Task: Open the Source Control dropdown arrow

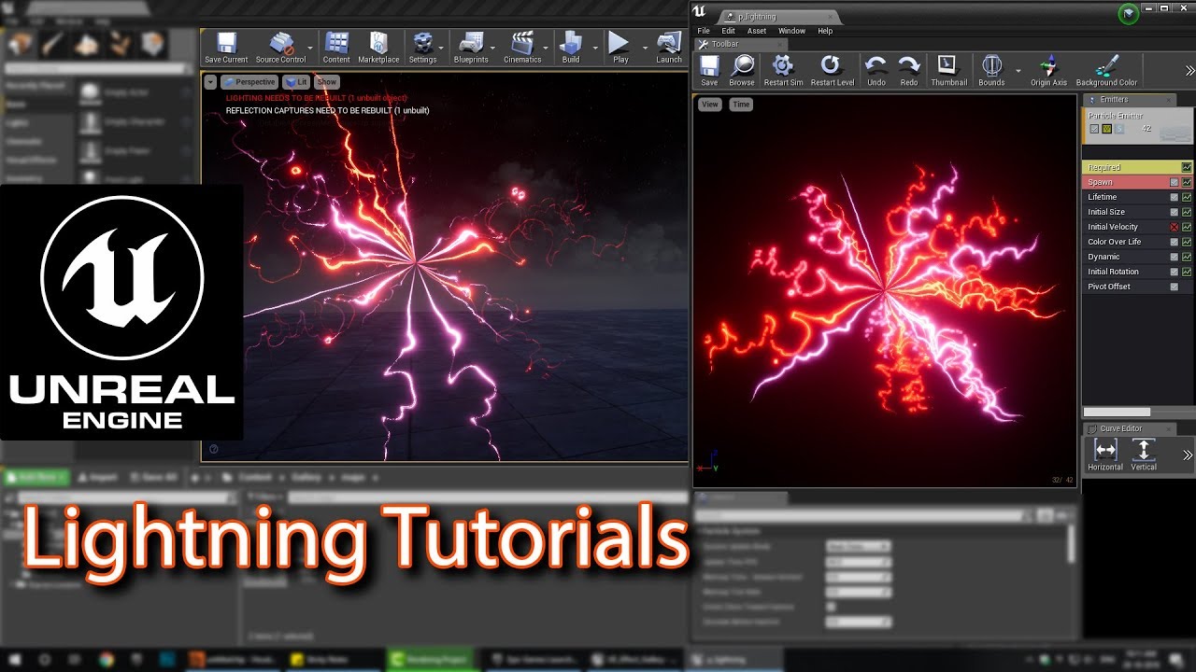Action: point(310,48)
